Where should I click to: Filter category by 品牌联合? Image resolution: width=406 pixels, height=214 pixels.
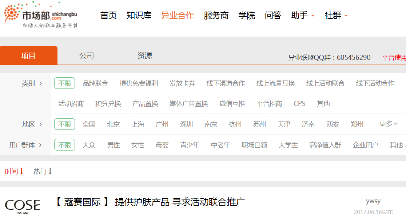pos(95,83)
